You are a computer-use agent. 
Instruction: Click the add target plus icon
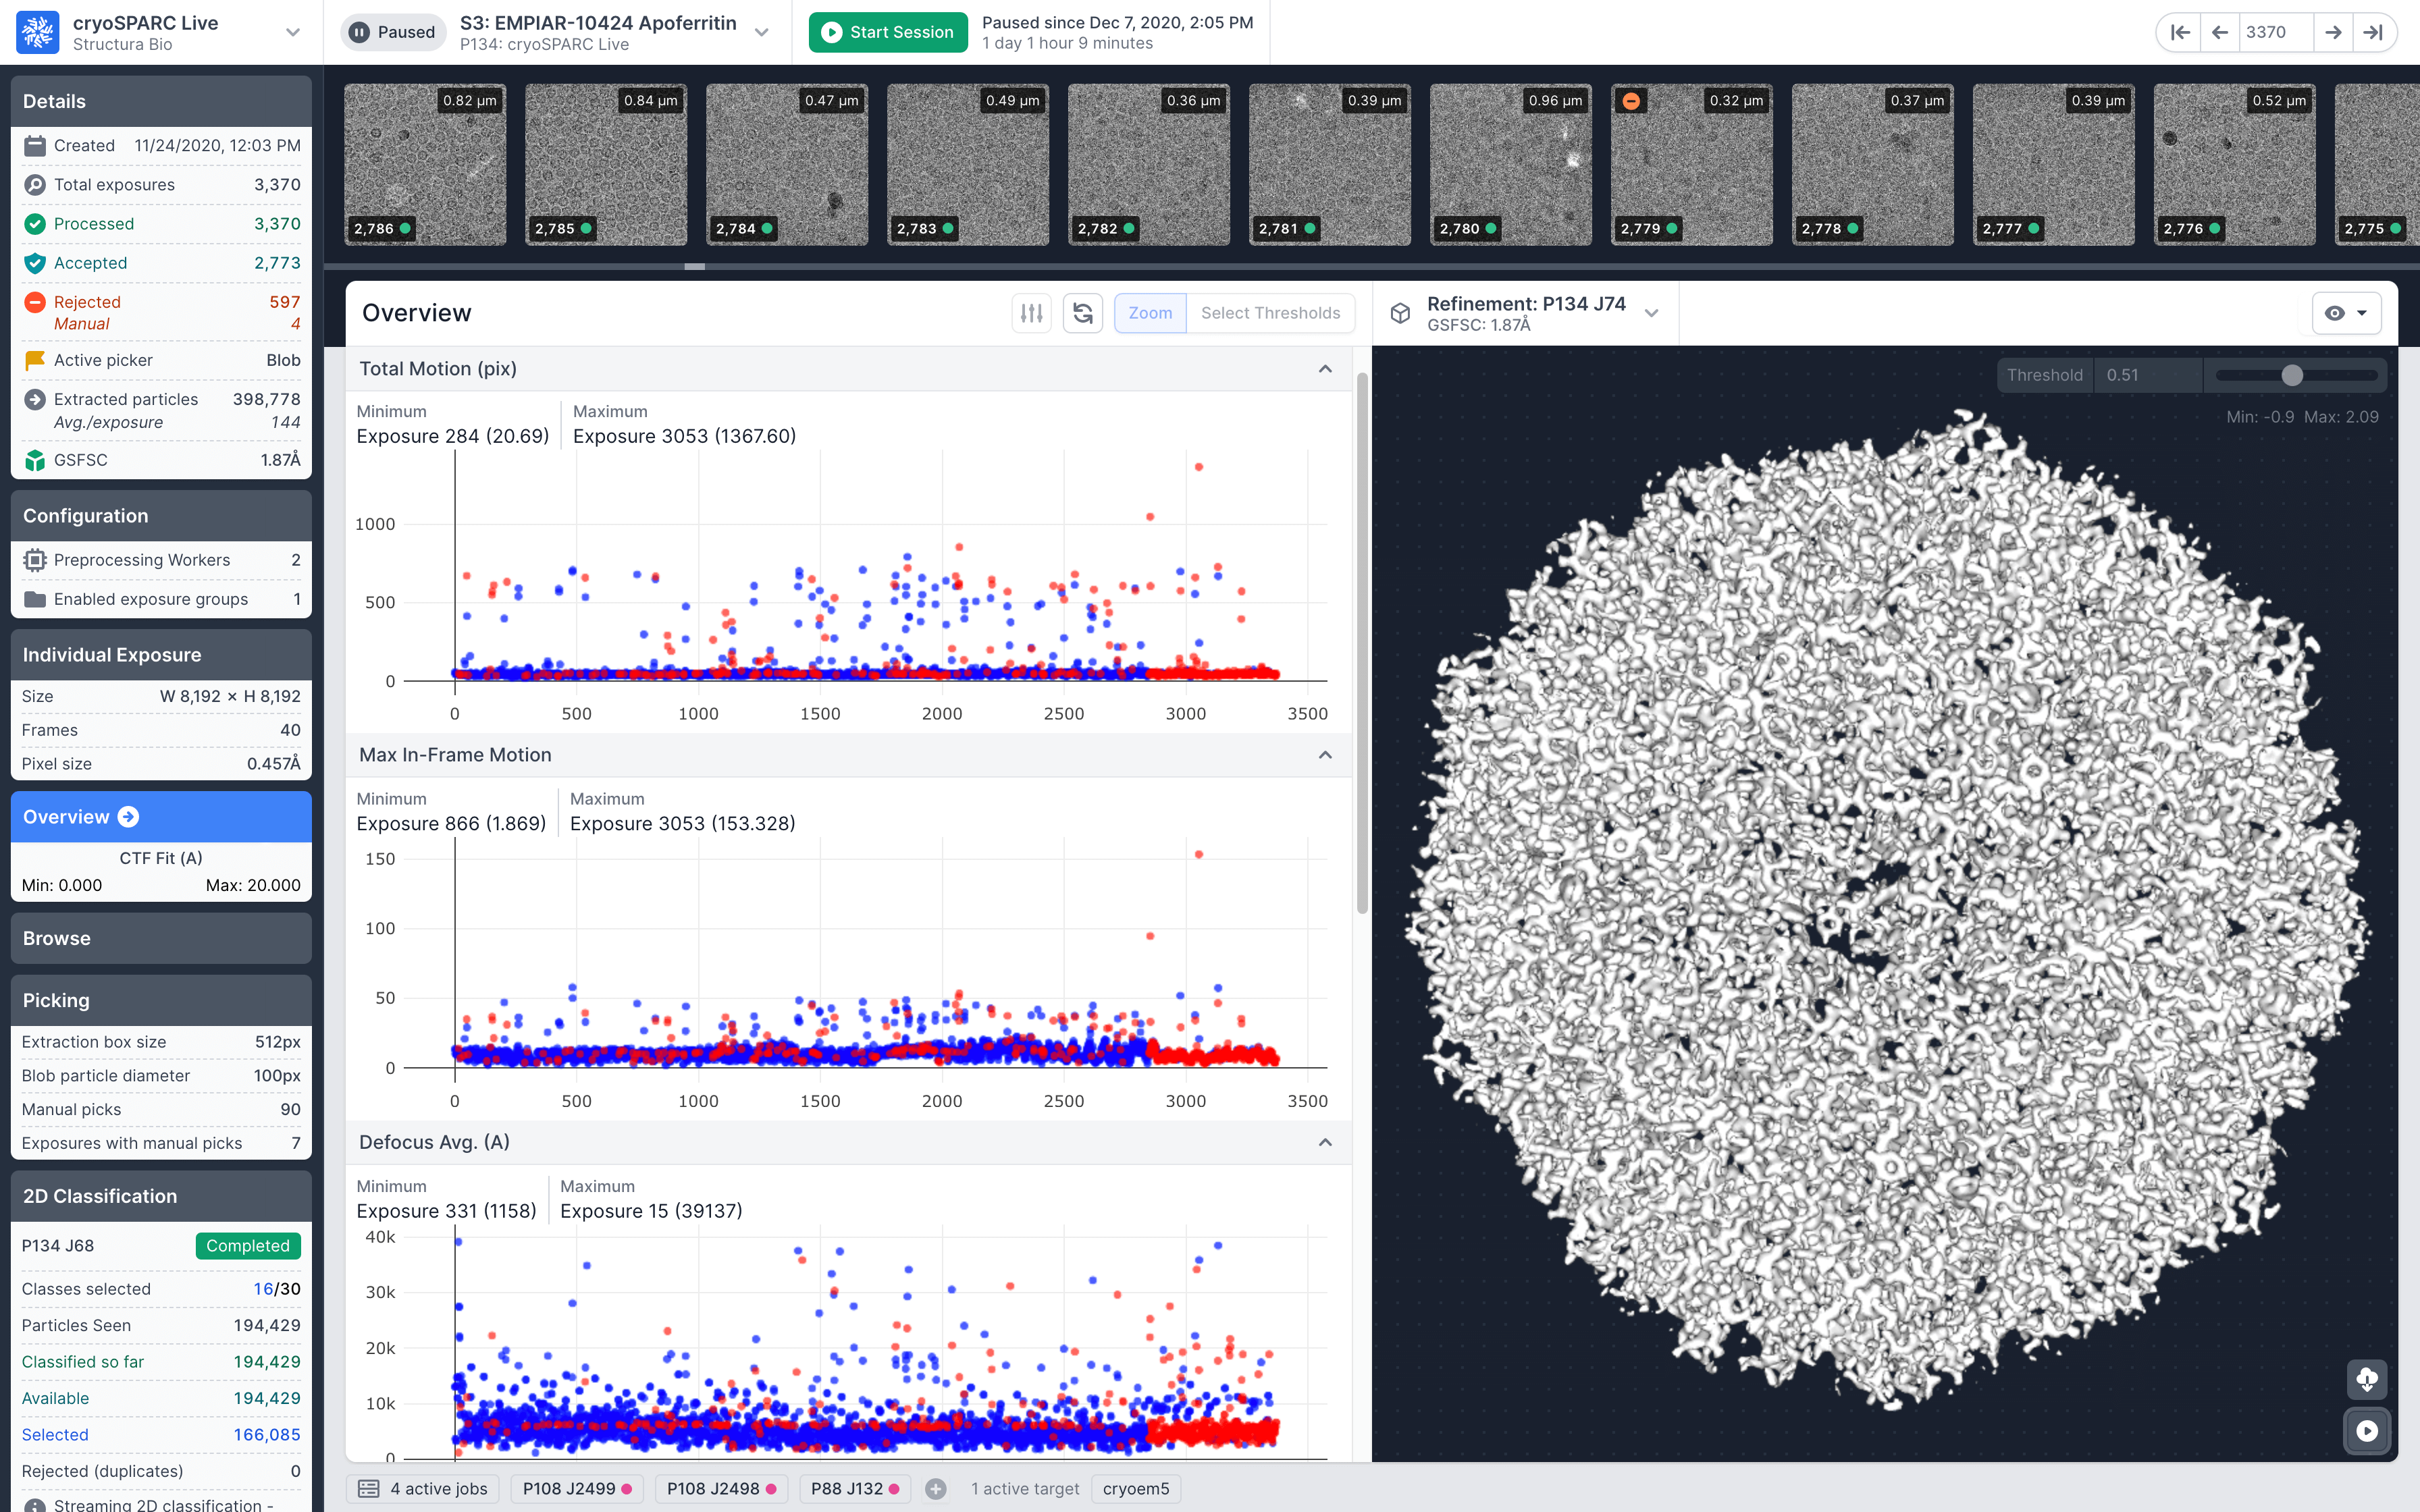pyautogui.click(x=935, y=1489)
